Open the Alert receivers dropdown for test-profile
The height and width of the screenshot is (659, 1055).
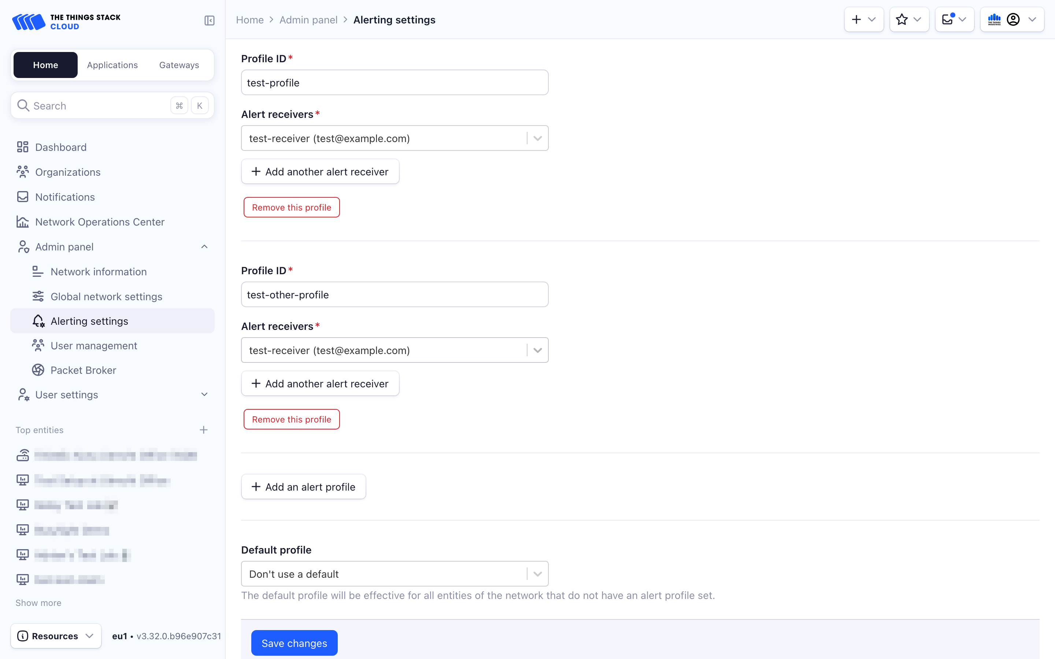click(x=537, y=138)
